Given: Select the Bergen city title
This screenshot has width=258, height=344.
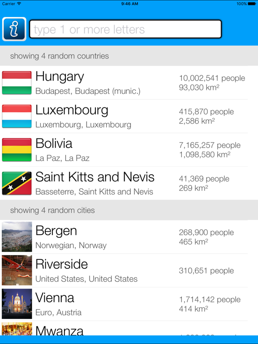Looking at the screenshot, I should [56, 231].
